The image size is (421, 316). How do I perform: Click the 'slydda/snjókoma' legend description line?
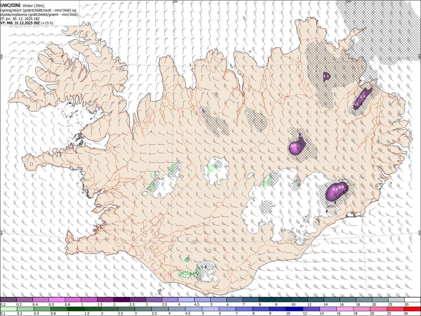click(39, 14)
